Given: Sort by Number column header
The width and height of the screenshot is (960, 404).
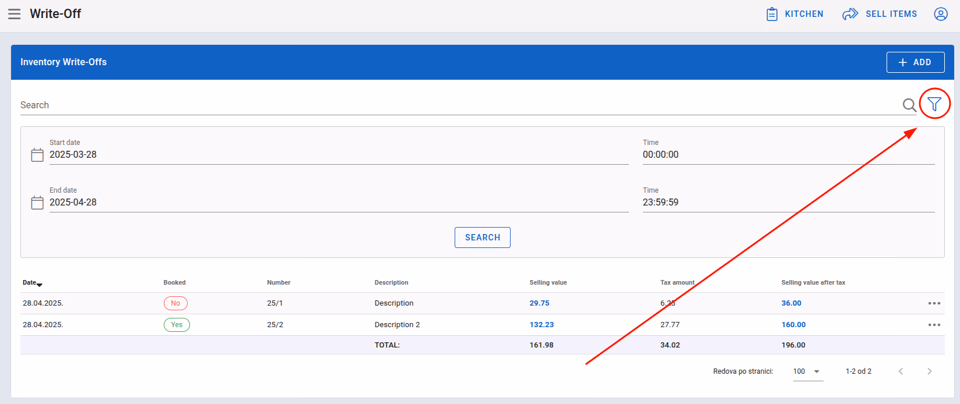Looking at the screenshot, I should pos(279,282).
